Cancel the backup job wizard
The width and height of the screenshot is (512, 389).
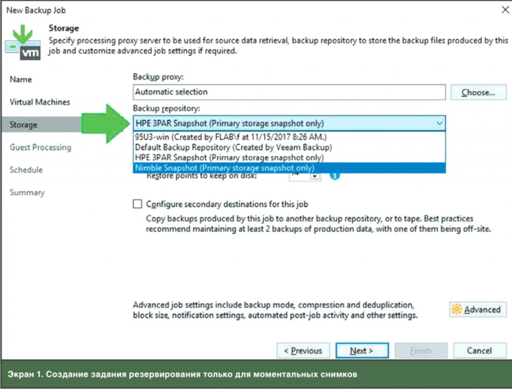click(479, 351)
